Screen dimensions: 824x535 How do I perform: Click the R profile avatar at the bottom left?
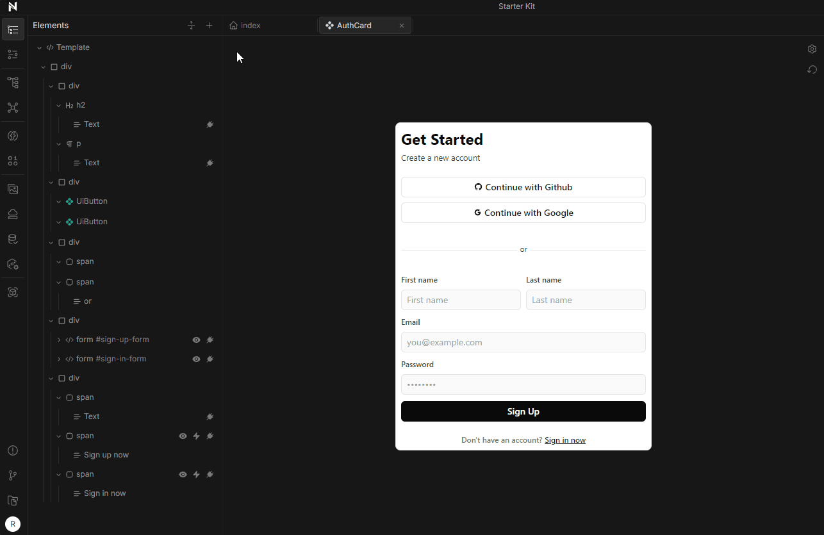coord(13,523)
